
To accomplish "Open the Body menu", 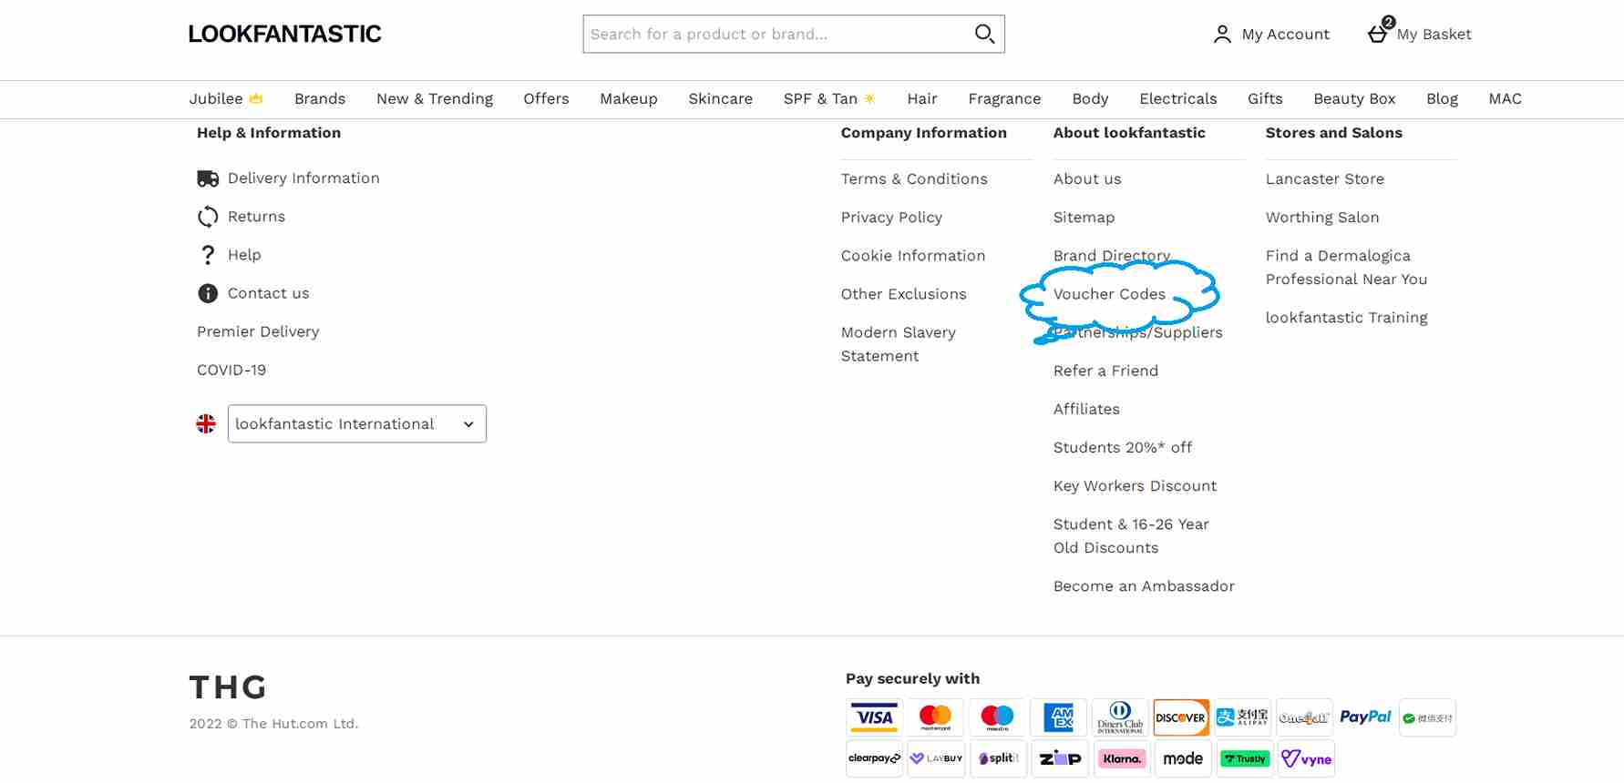I will (1090, 98).
